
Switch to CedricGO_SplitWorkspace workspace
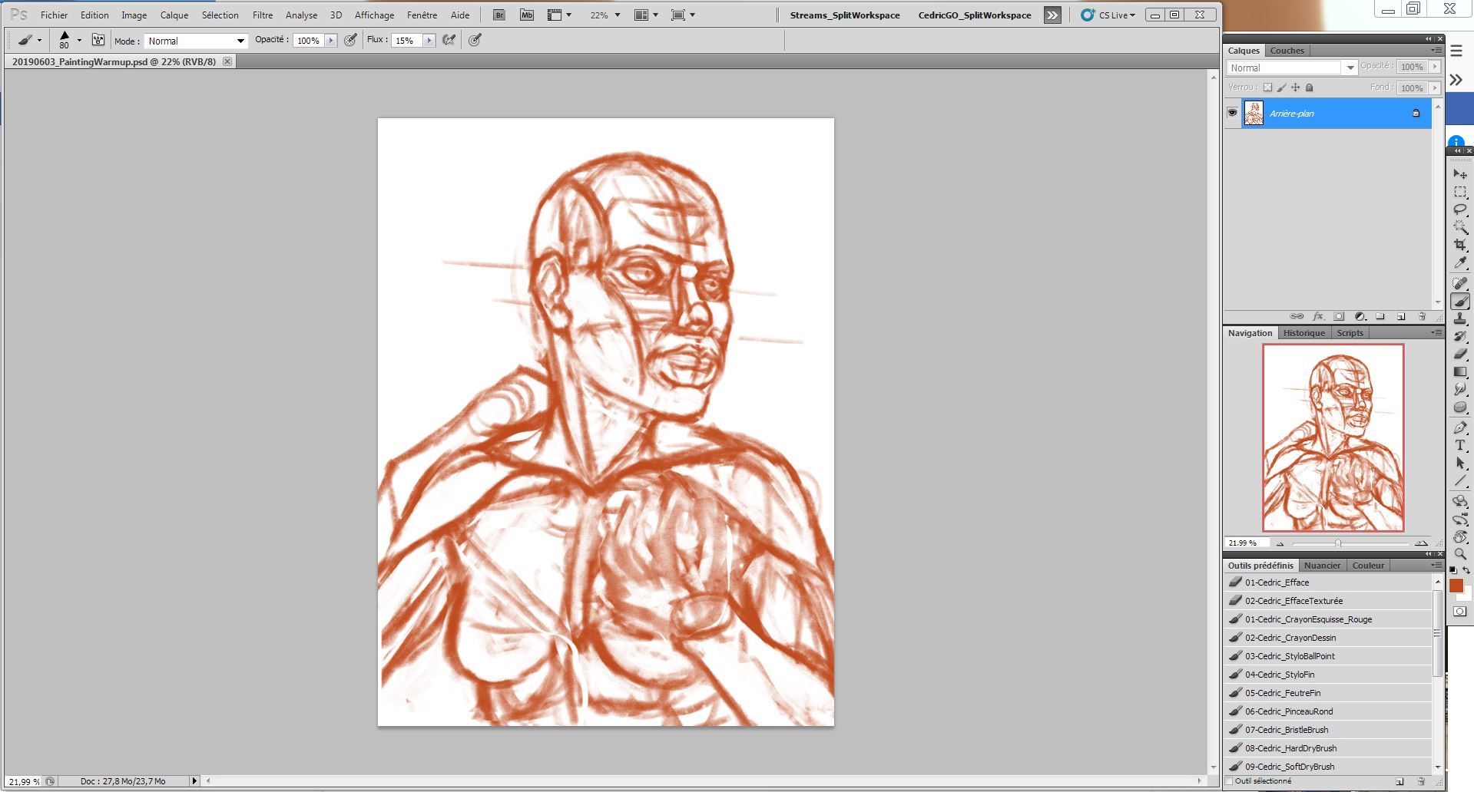click(974, 15)
